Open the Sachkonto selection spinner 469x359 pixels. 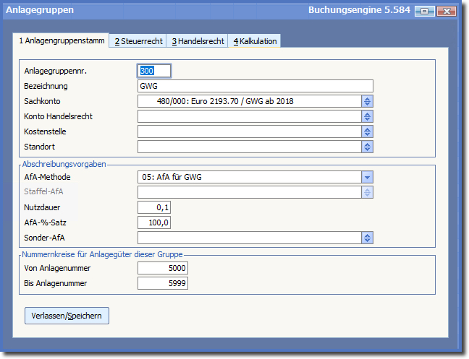pos(367,101)
